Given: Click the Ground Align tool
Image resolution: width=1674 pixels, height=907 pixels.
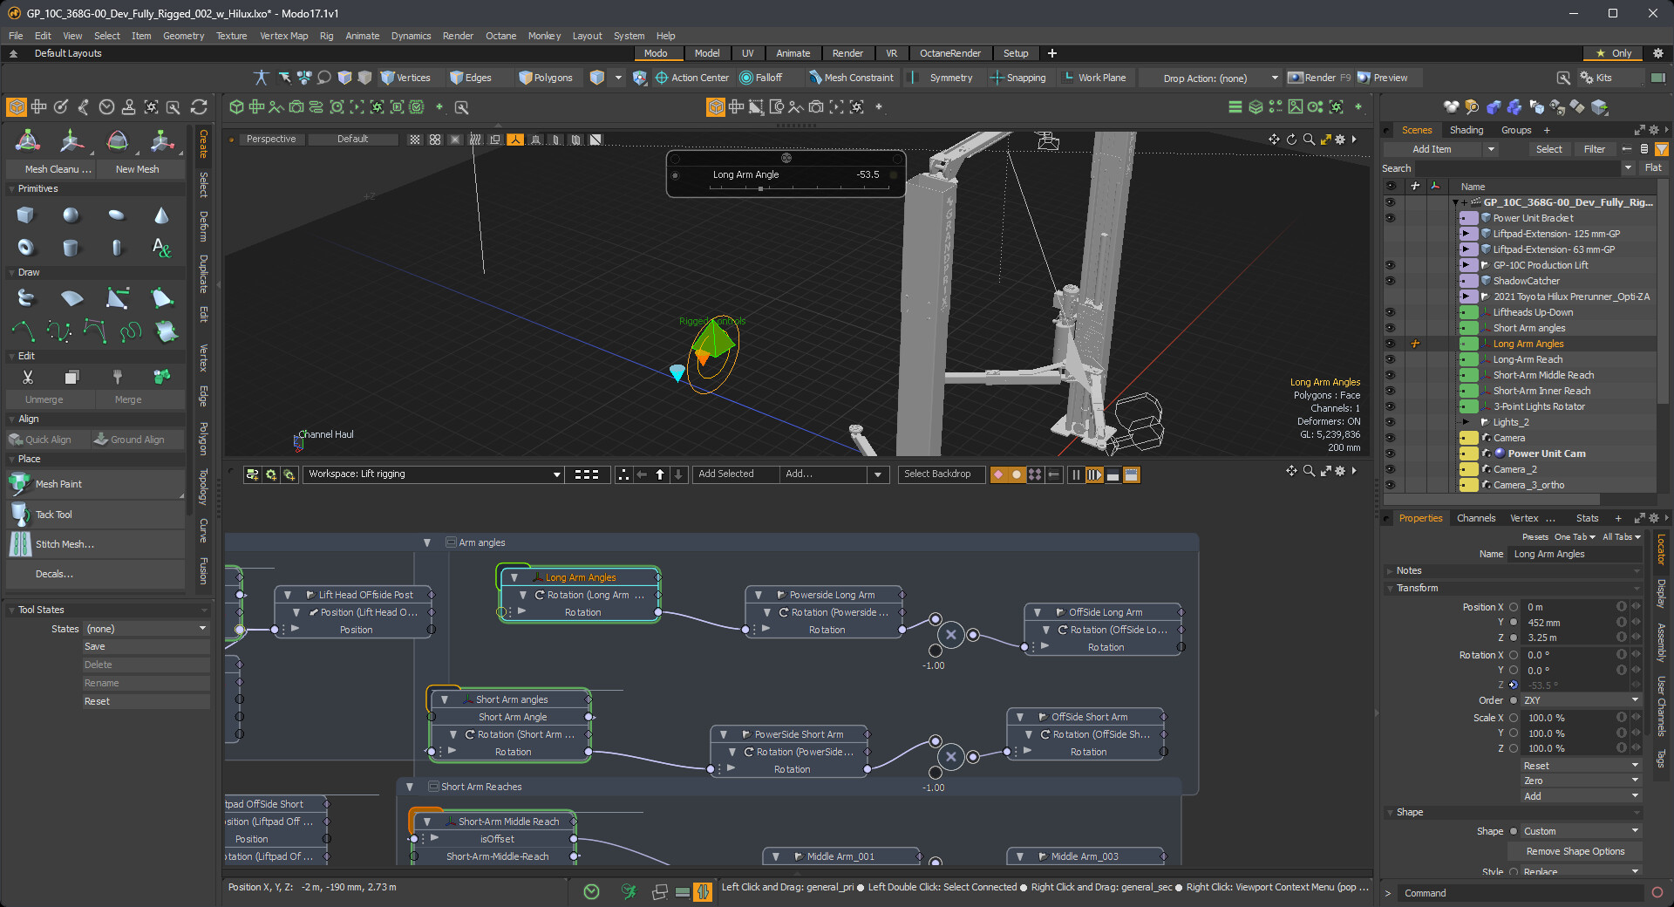Looking at the screenshot, I should pyautogui.click(x=138, y=440).
